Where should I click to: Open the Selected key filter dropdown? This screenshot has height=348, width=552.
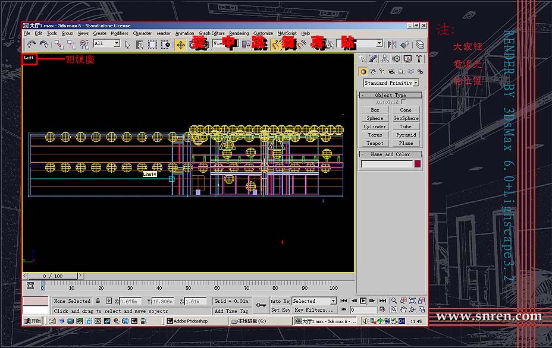[x=314, y=301]
